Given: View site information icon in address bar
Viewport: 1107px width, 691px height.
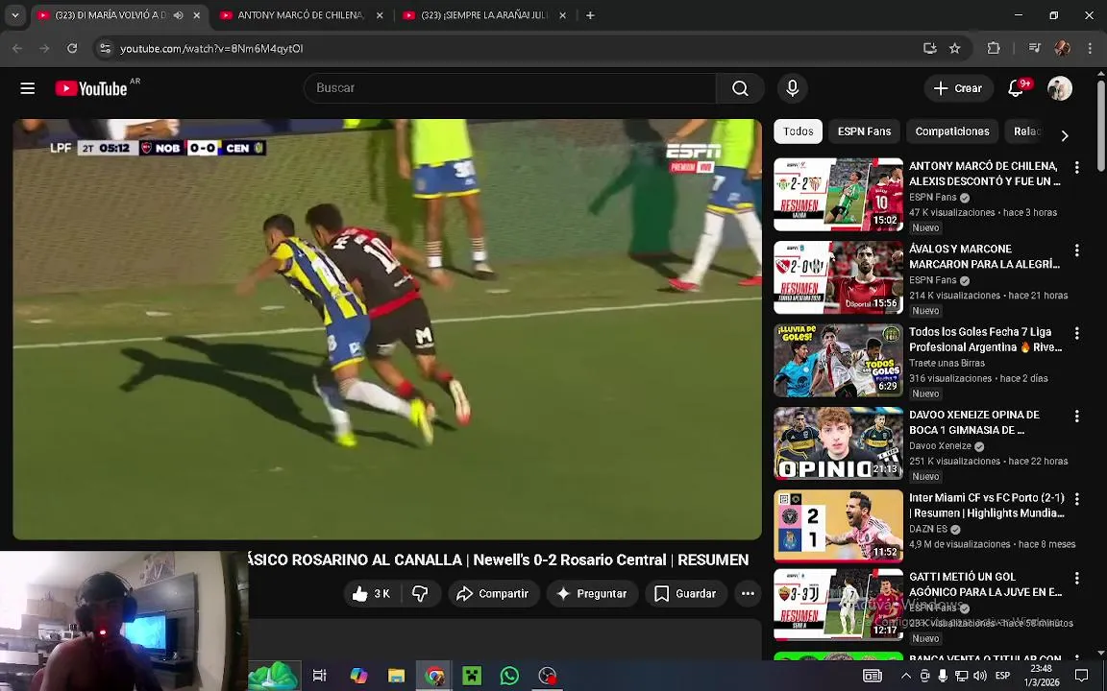Looking at the screenshot, I should coord(105,48).
